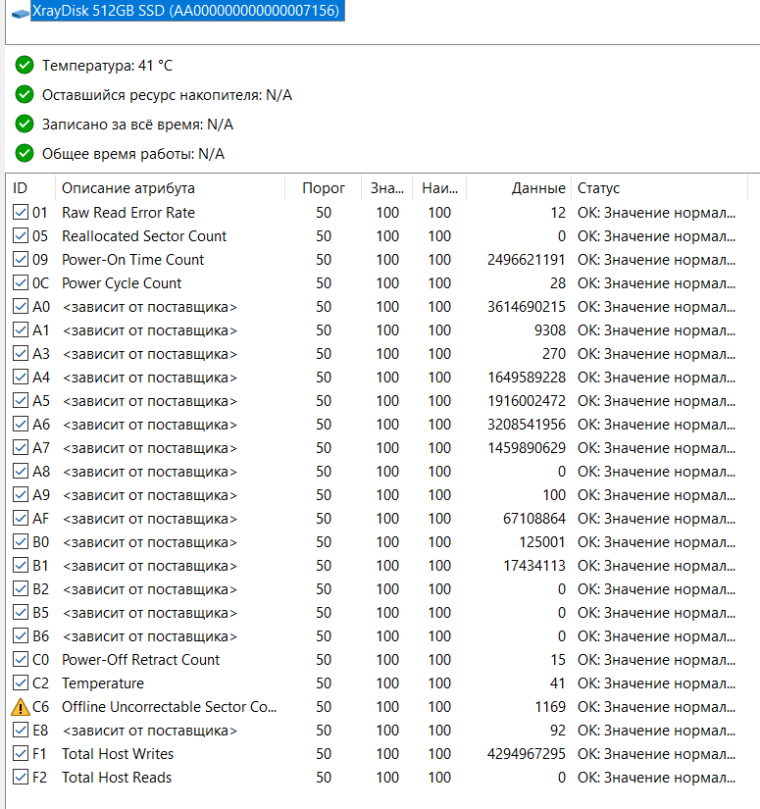Toggle checkbox on attribute row A5
The image size is (760, 809).
(21, 400)
